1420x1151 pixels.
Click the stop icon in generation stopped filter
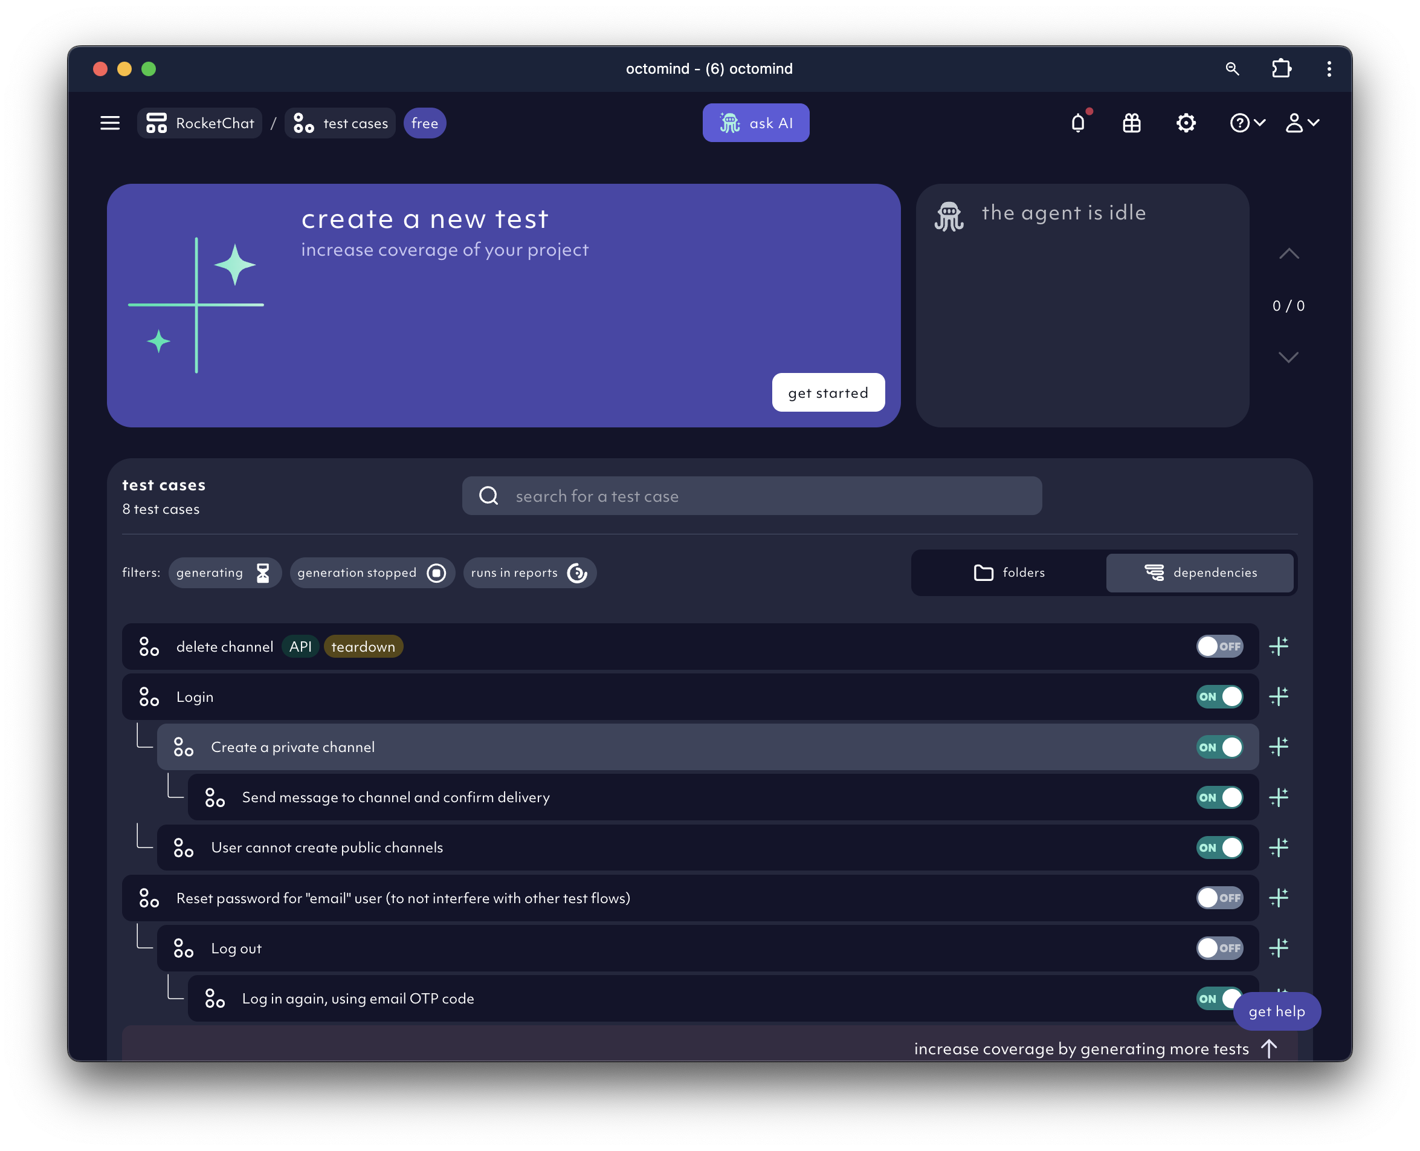click(436, 573)
